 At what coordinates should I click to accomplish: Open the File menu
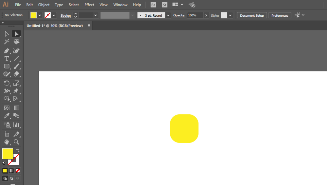(x=18, y=5)
